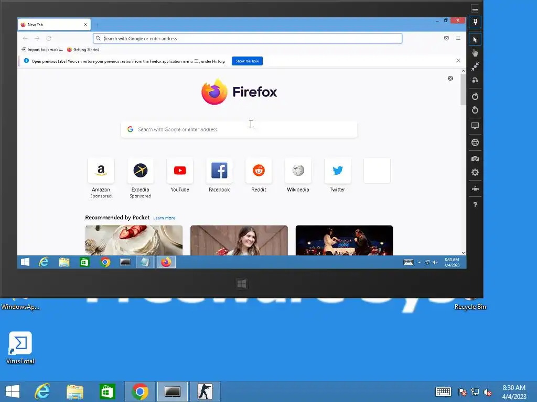Click scroll down arrow in Firefox page

pyautogui.click(x=464, y=253)
